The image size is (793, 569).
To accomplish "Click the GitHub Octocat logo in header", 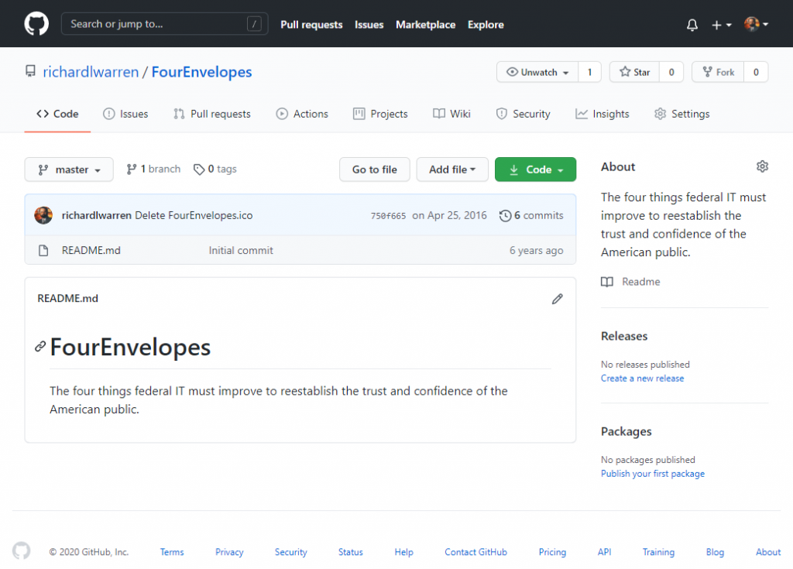I will click(x=36, y=24).
